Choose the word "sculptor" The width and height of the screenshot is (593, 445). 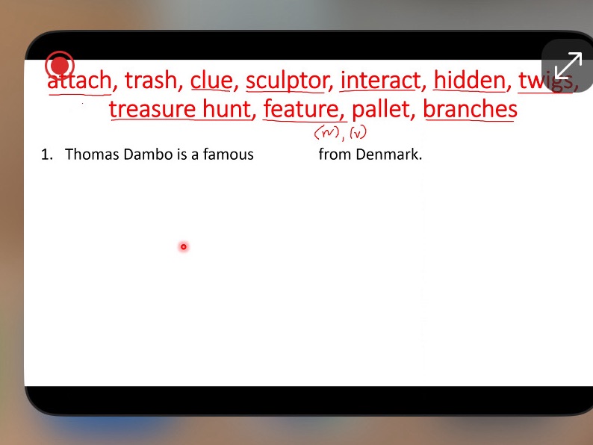point(286,80)
